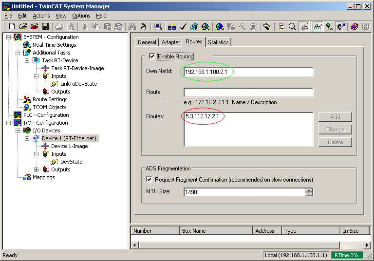The image size is (374, 261).
Task: Click the Activate Configuration toolbar icon
Action: 194,26
